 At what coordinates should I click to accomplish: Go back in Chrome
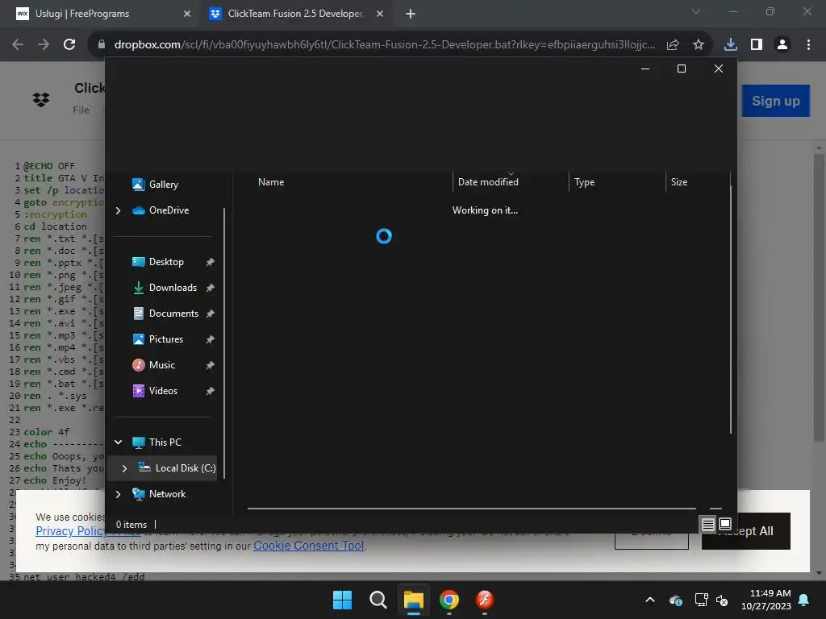(18, 45)
